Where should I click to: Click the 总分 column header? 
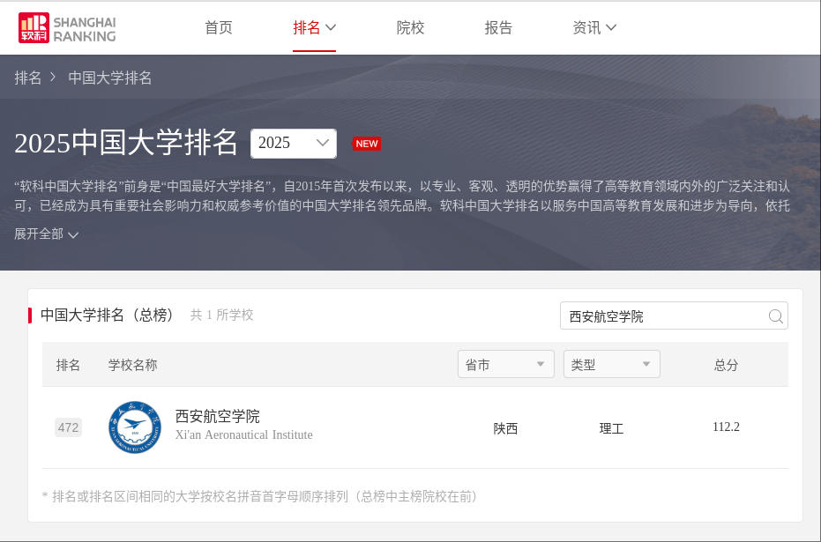[726, 365]
